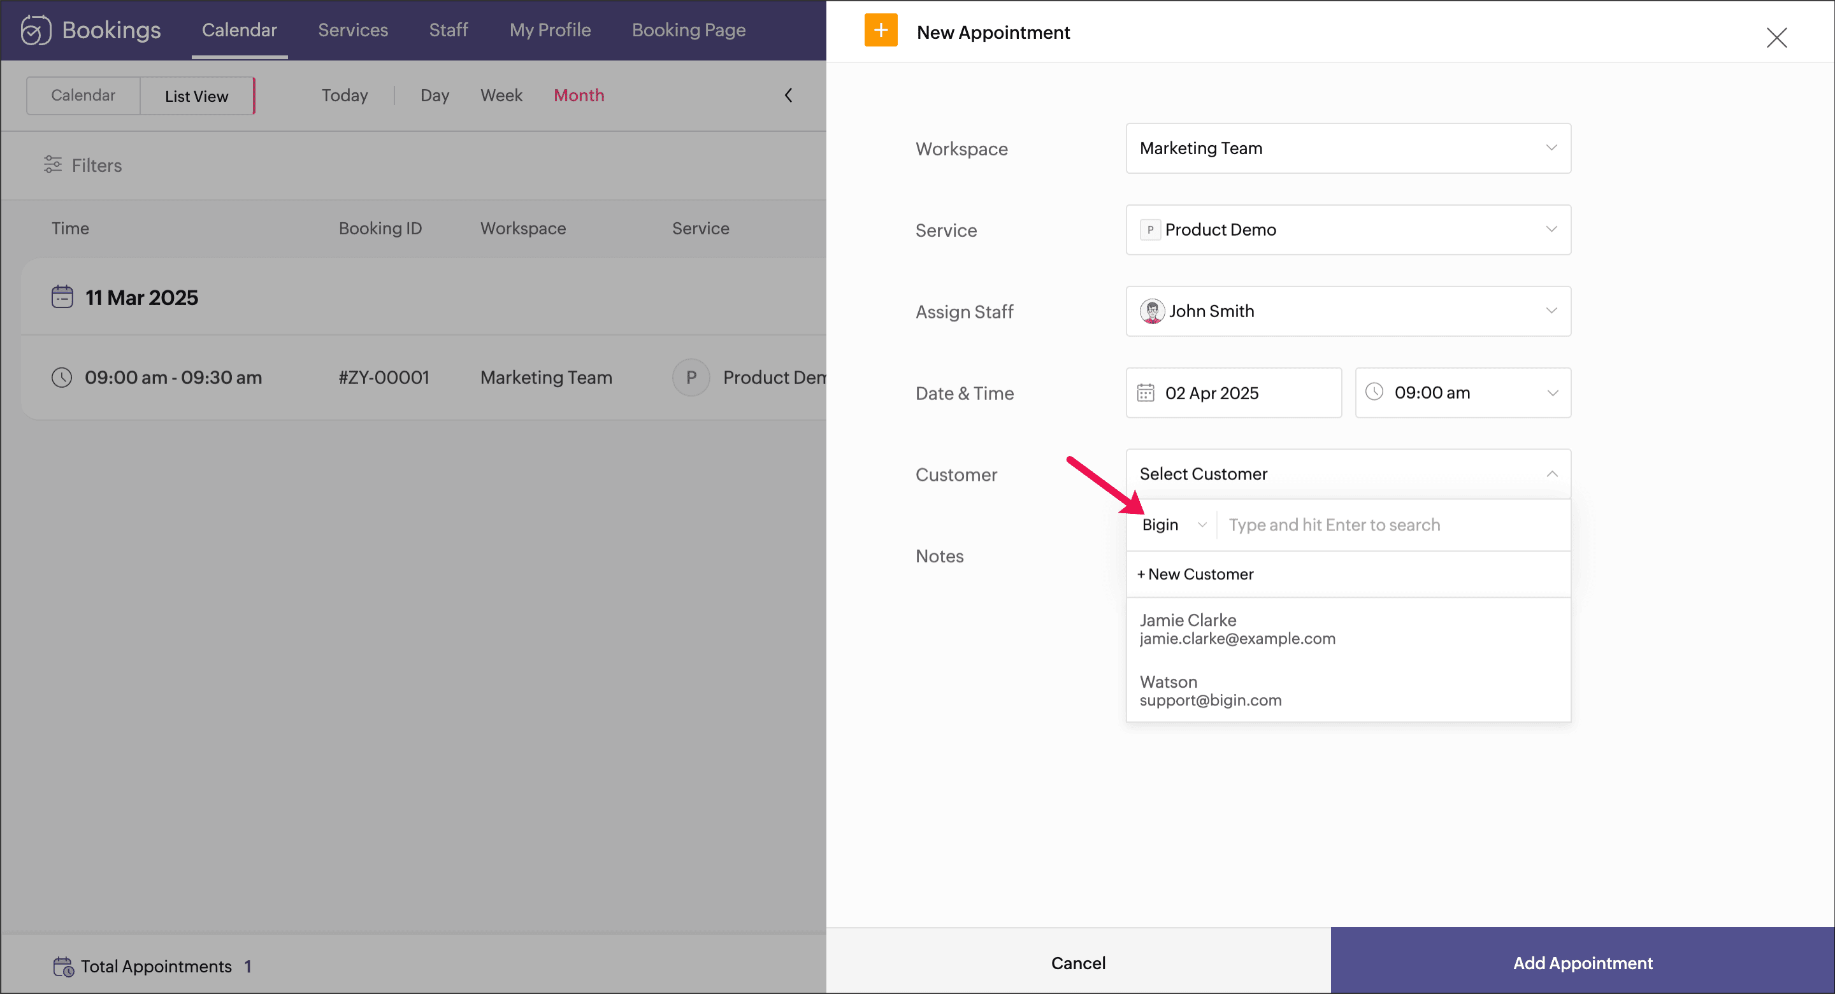
Task: Expand the Bigin source dropdown
Action: (x=1174, y=525)
